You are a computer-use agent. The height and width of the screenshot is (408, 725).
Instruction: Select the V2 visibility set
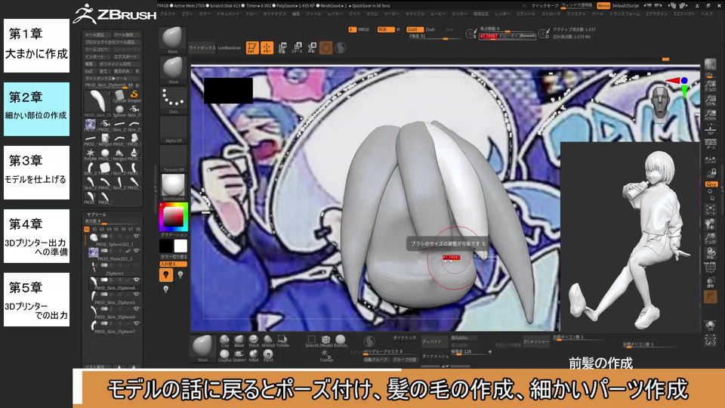pyautogui.click(x=94, y=229)
